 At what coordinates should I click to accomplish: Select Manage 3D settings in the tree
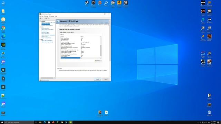(x=46, y=24)
